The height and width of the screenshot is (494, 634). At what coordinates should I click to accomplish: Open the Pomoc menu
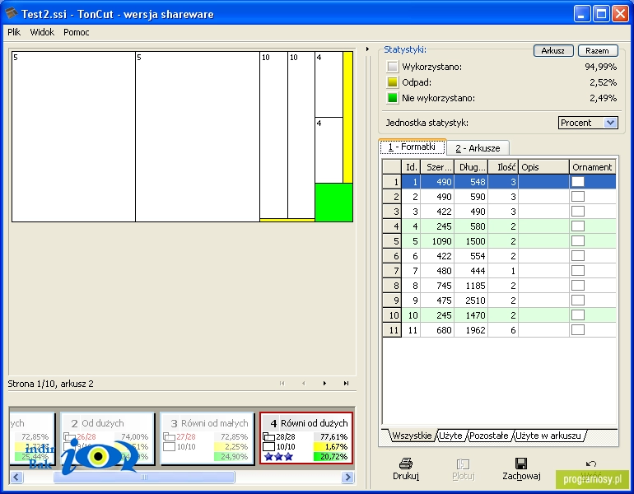pyautogui.click(x=76, y=32)
